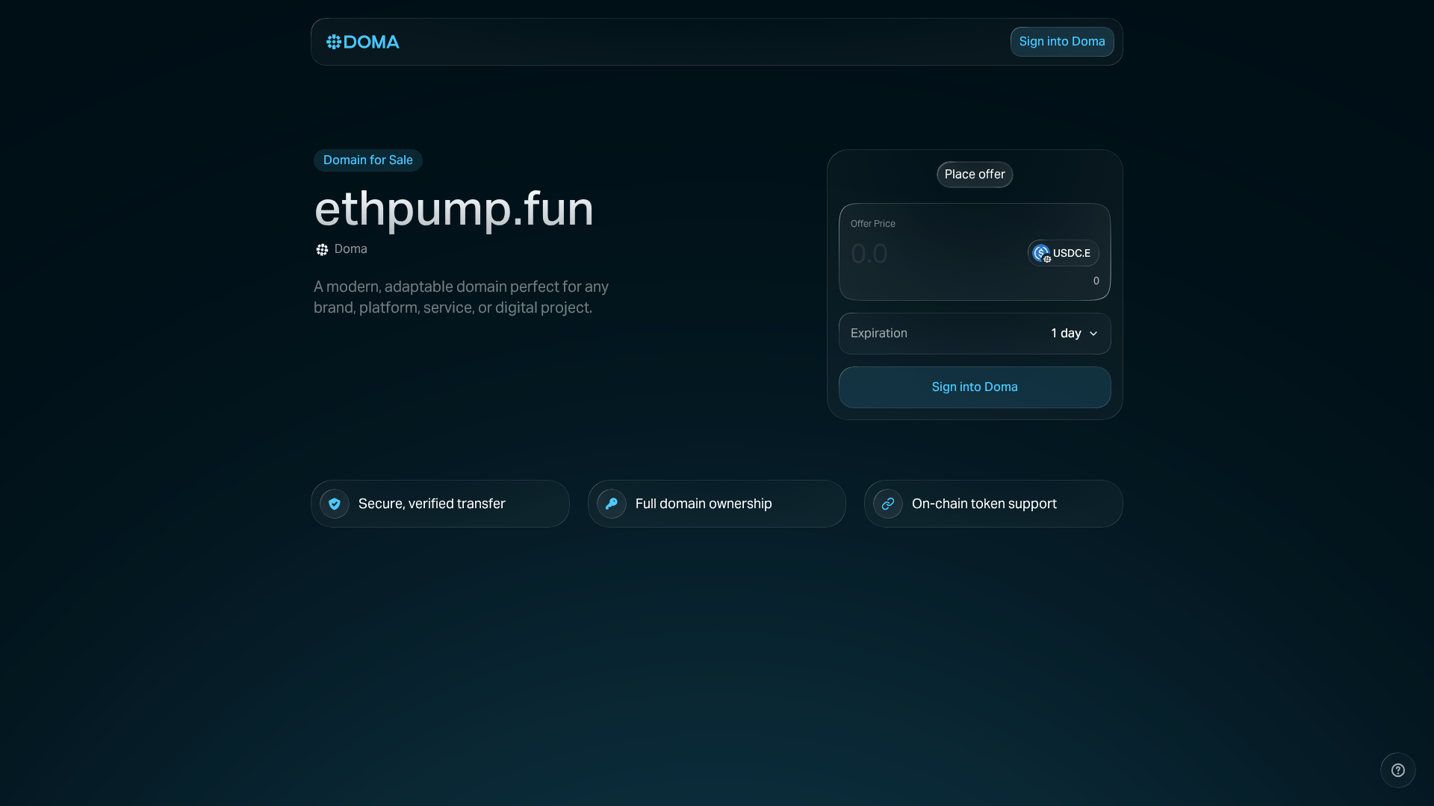Activate the Domain for Sale badge
1434x806 pixels.
click(367, 160)
